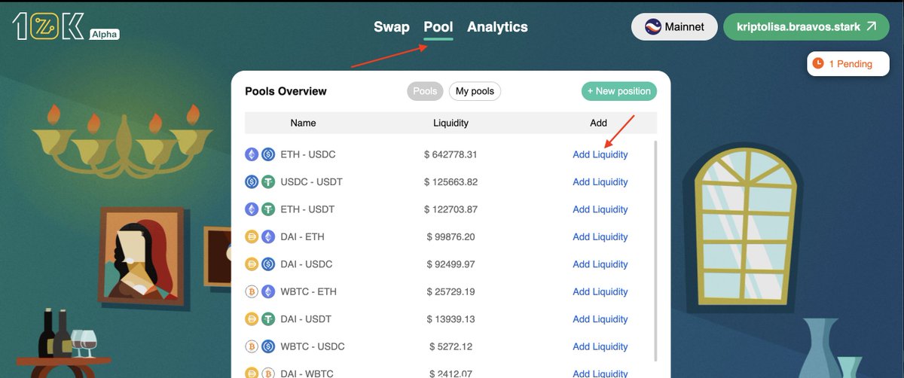The width and height of the screenshot is (904, 378).
Task: Click the USDC token icon in USDC - USDT row
Action: coord(252,181)
